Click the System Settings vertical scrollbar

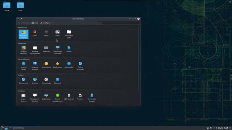pos(139,58)
